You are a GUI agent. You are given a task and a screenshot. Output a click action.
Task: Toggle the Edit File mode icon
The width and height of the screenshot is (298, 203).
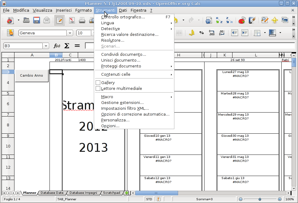59,20
